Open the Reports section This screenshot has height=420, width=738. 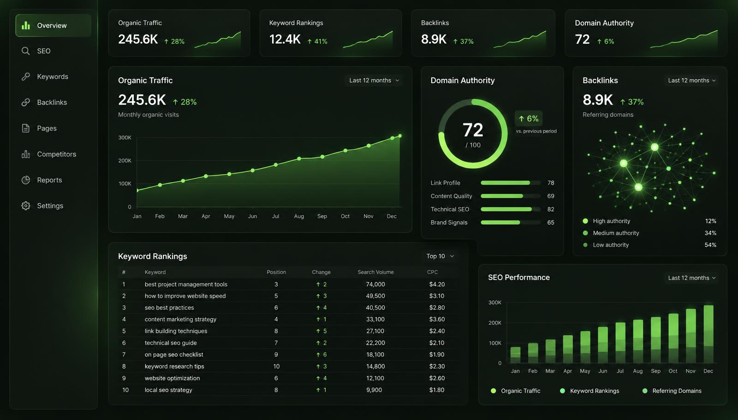point(54,180)
